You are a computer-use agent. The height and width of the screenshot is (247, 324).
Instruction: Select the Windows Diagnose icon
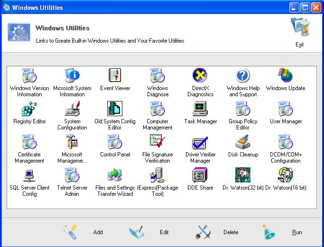157,75
